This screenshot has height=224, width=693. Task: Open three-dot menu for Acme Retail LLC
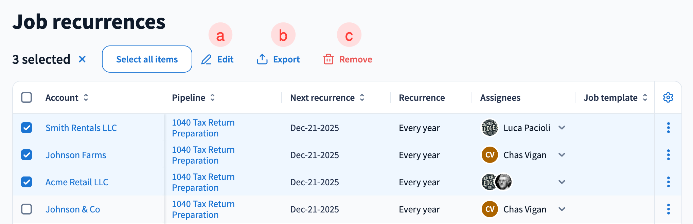[x=668, y=182]
